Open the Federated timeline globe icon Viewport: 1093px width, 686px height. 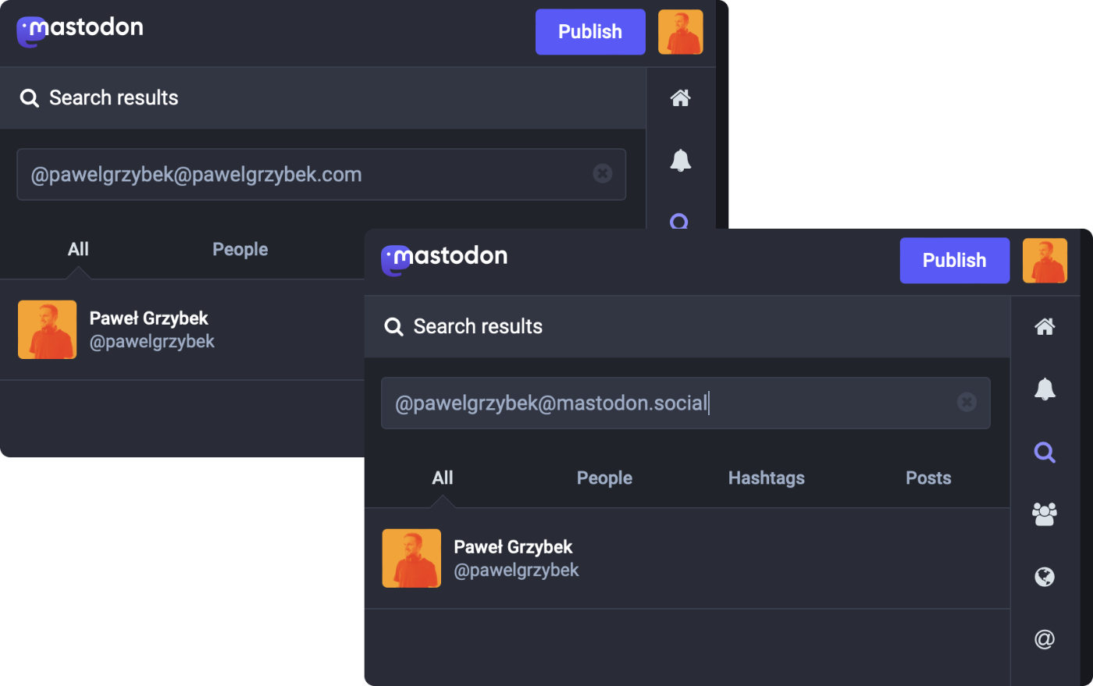pyautogui.click(x=1045, y=577)
